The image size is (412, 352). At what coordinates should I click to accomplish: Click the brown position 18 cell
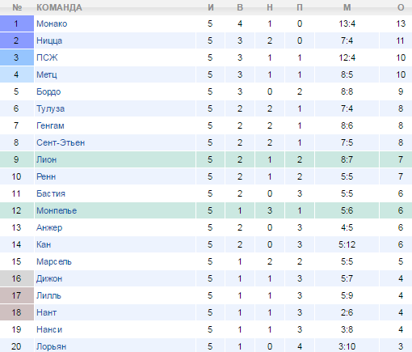(x=17, y=312)
